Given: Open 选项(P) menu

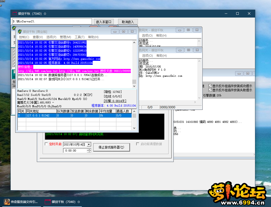Looking at the screenshot, I should coord(51,37).
